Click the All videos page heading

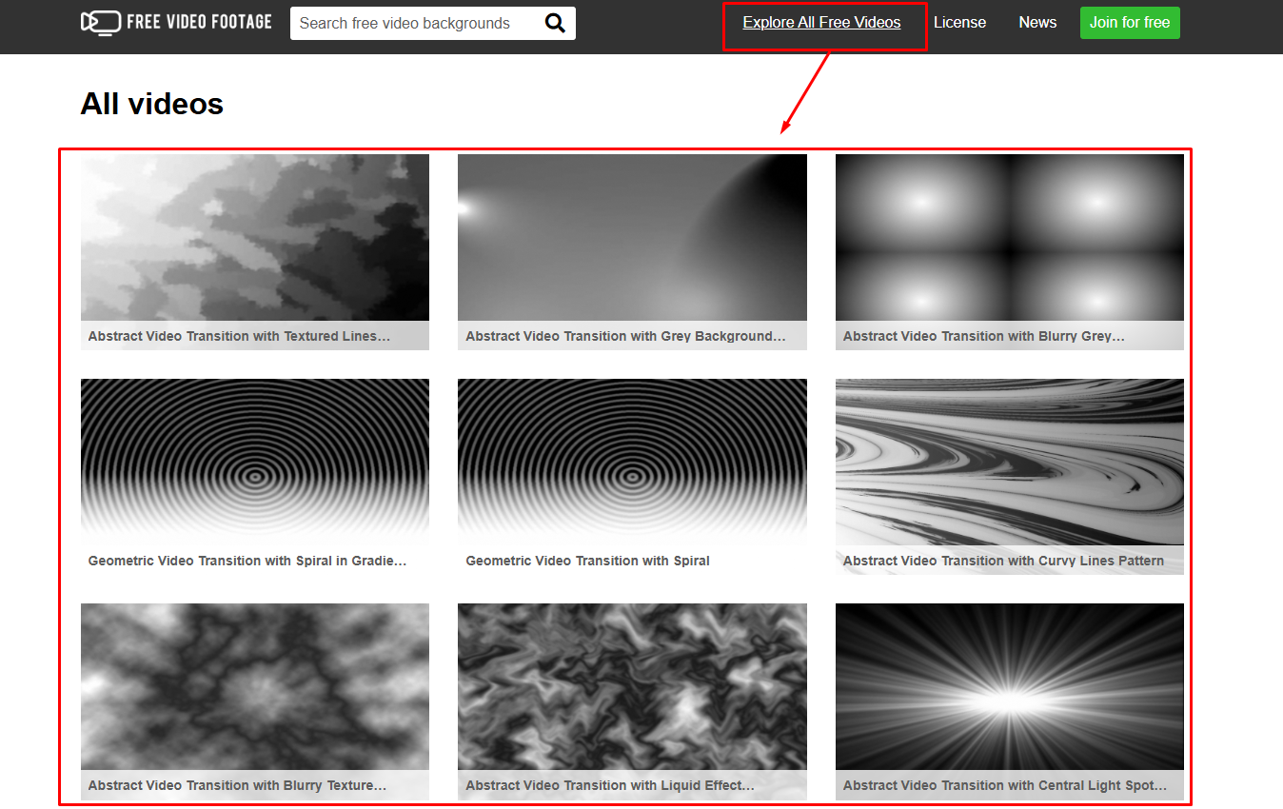click(151, 103)
